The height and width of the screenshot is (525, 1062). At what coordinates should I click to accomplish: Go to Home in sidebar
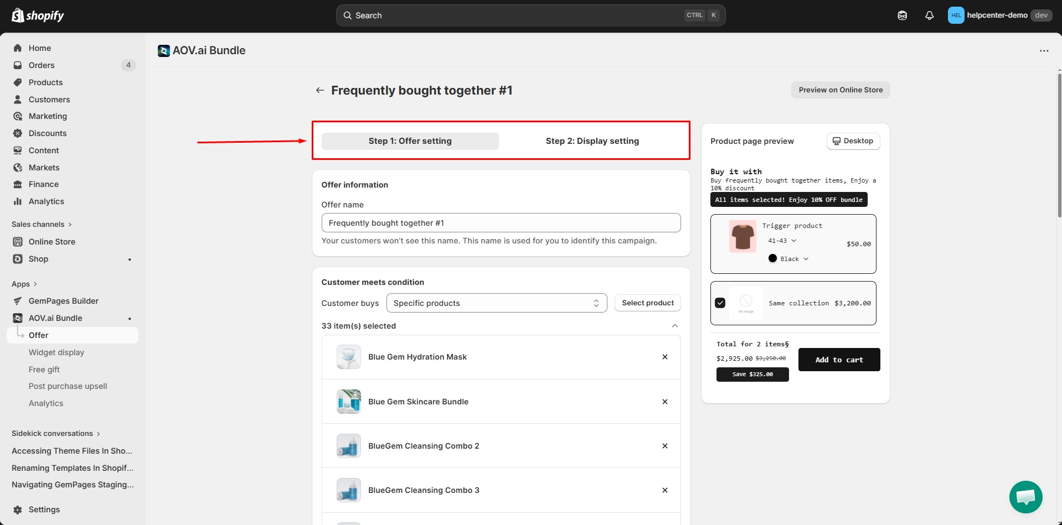point(40,48)
